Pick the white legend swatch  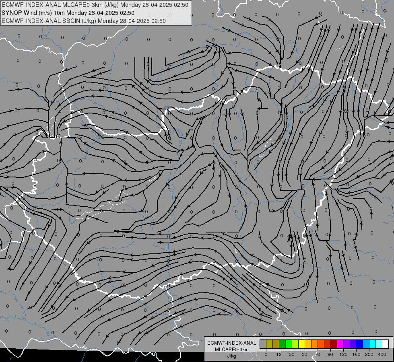click(386, 344)
